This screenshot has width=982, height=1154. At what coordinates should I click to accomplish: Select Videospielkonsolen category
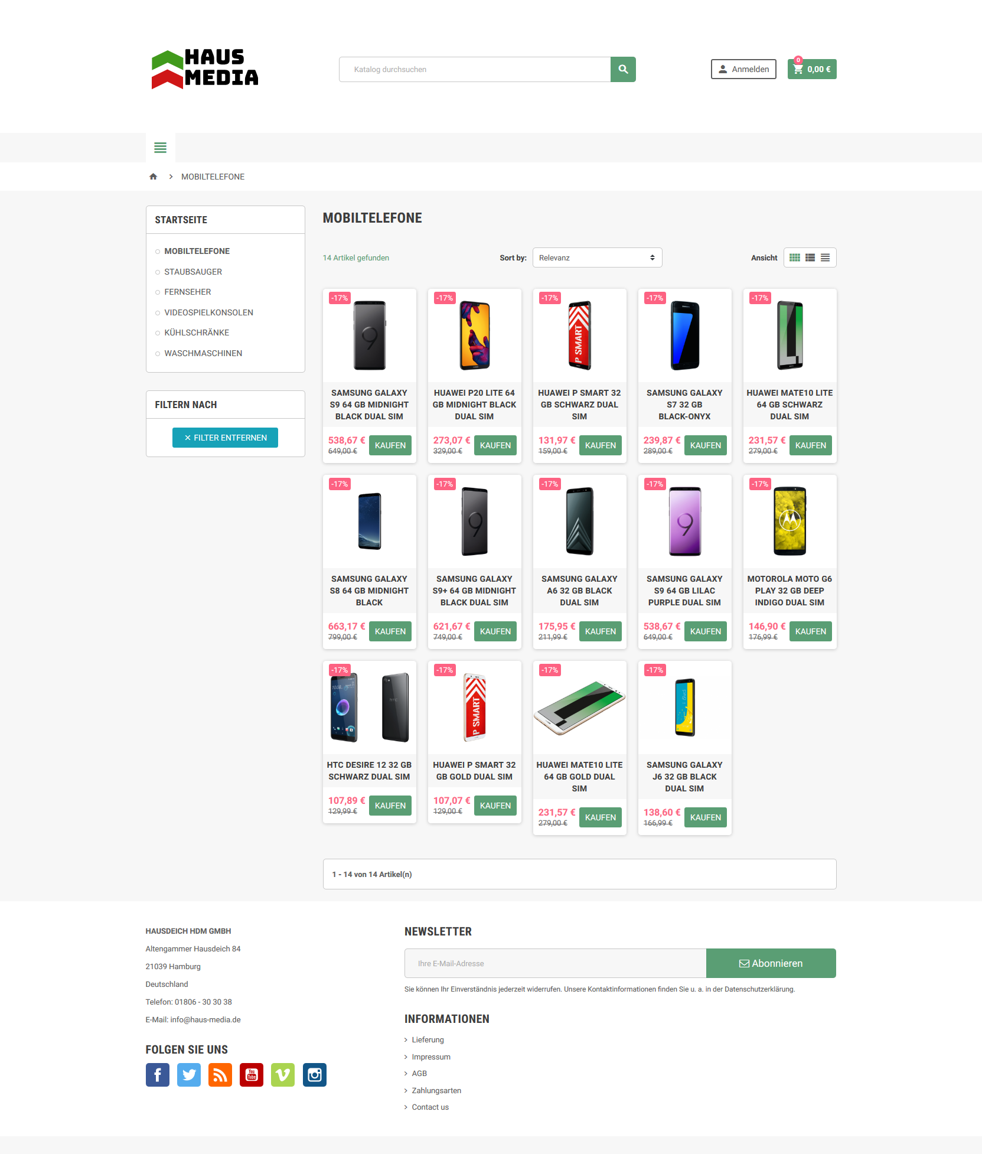tap(208, 312)
